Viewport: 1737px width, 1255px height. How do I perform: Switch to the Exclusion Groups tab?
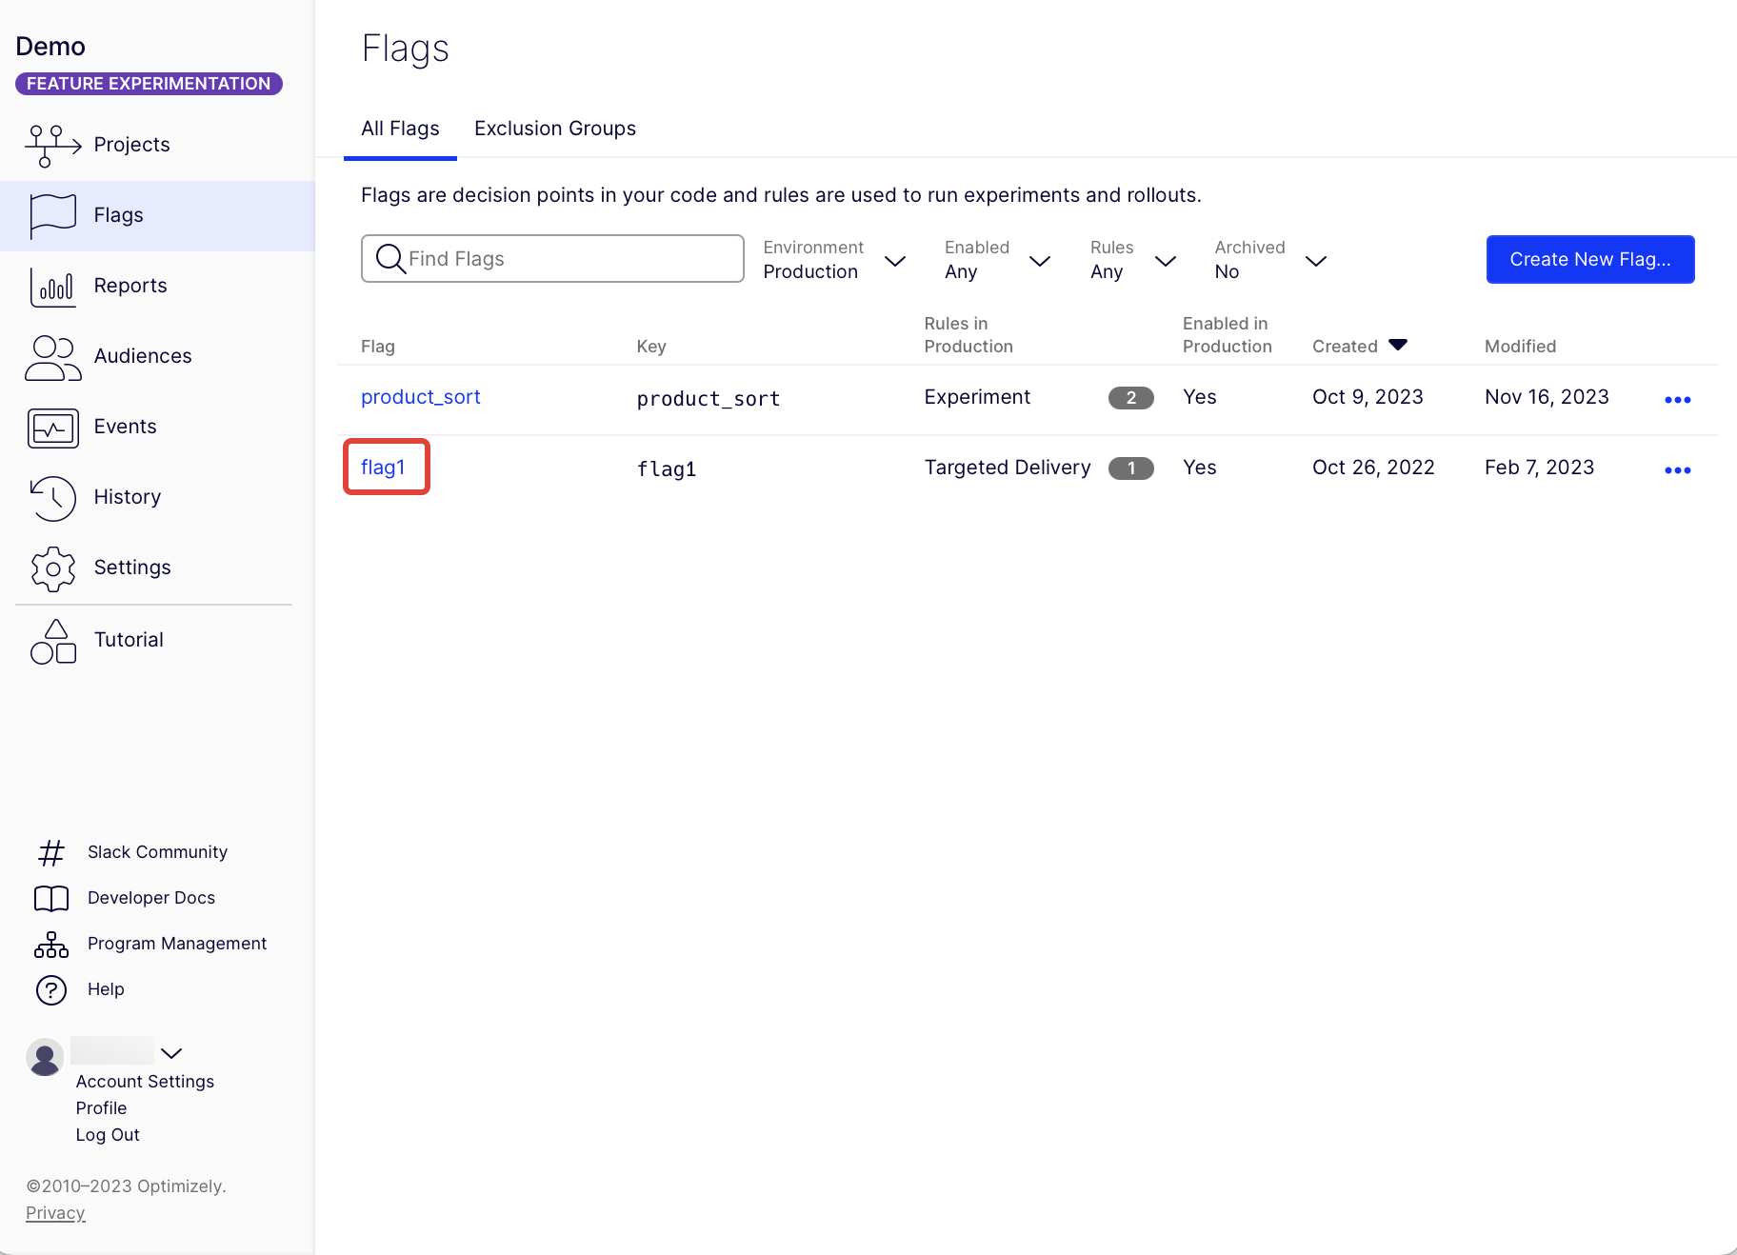555,129
